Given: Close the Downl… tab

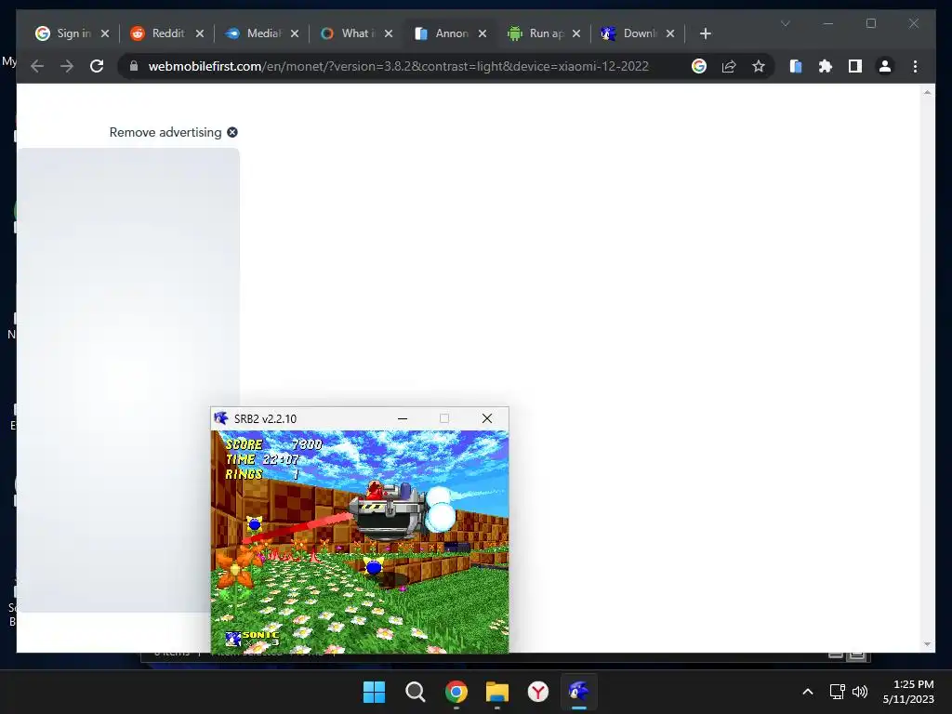Looking at the screenshot, I should pyautogui.click(x=670, y=33).
